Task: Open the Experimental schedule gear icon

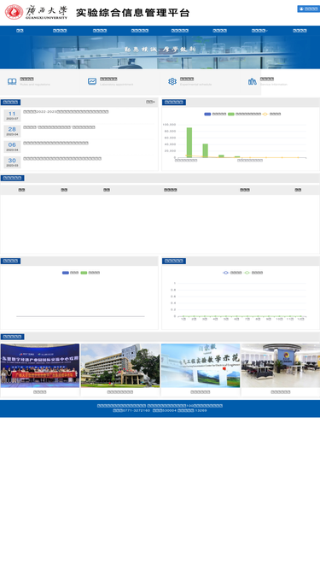Action: tap(172, 81)
